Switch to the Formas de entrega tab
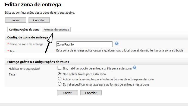Image resolution: width=188 pixels, height=106 pixels. (x=56, y=30)
